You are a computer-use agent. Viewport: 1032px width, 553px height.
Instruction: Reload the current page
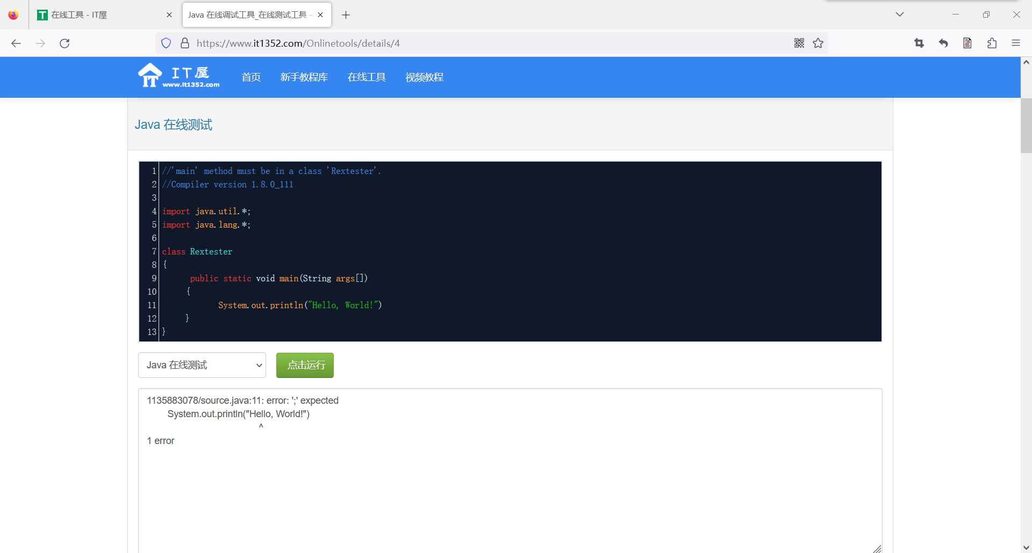point(64,43)
